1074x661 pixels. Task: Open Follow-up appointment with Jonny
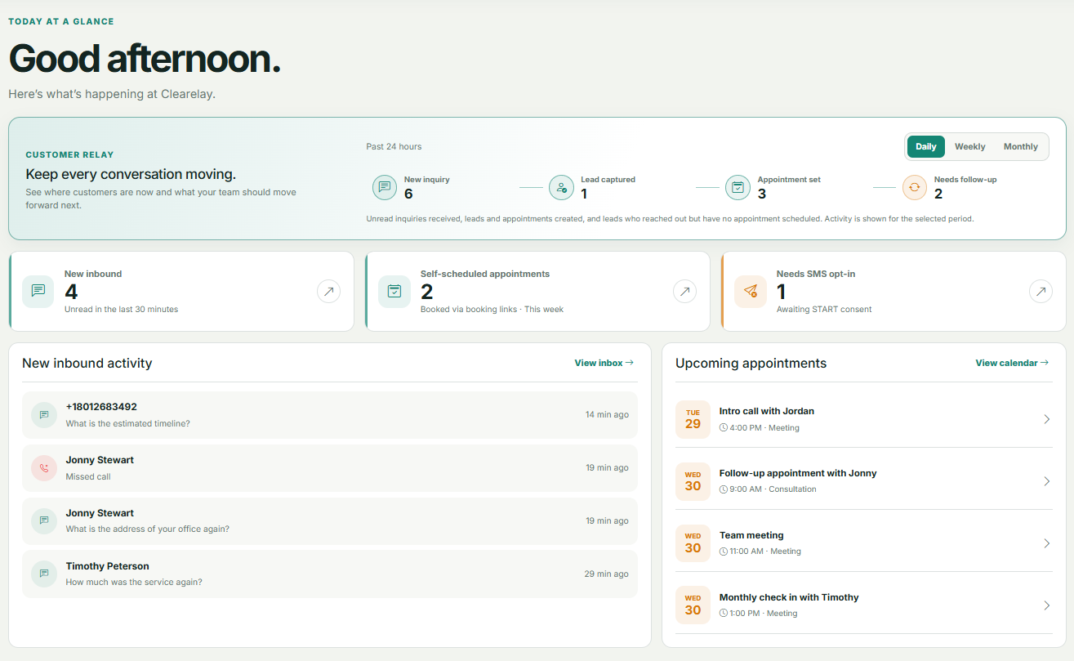864,481
